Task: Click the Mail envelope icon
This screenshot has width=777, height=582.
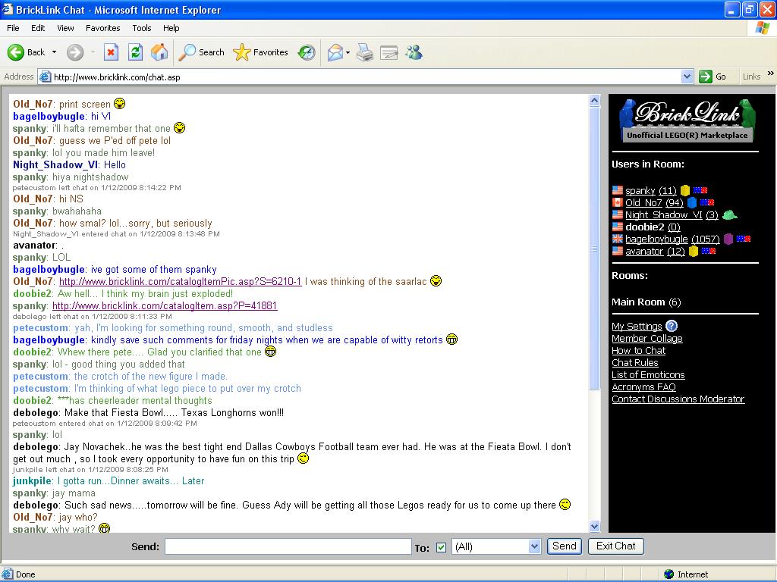Action: (335, 52)
